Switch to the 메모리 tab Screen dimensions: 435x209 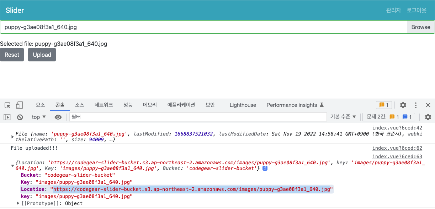tap(150, 105)
